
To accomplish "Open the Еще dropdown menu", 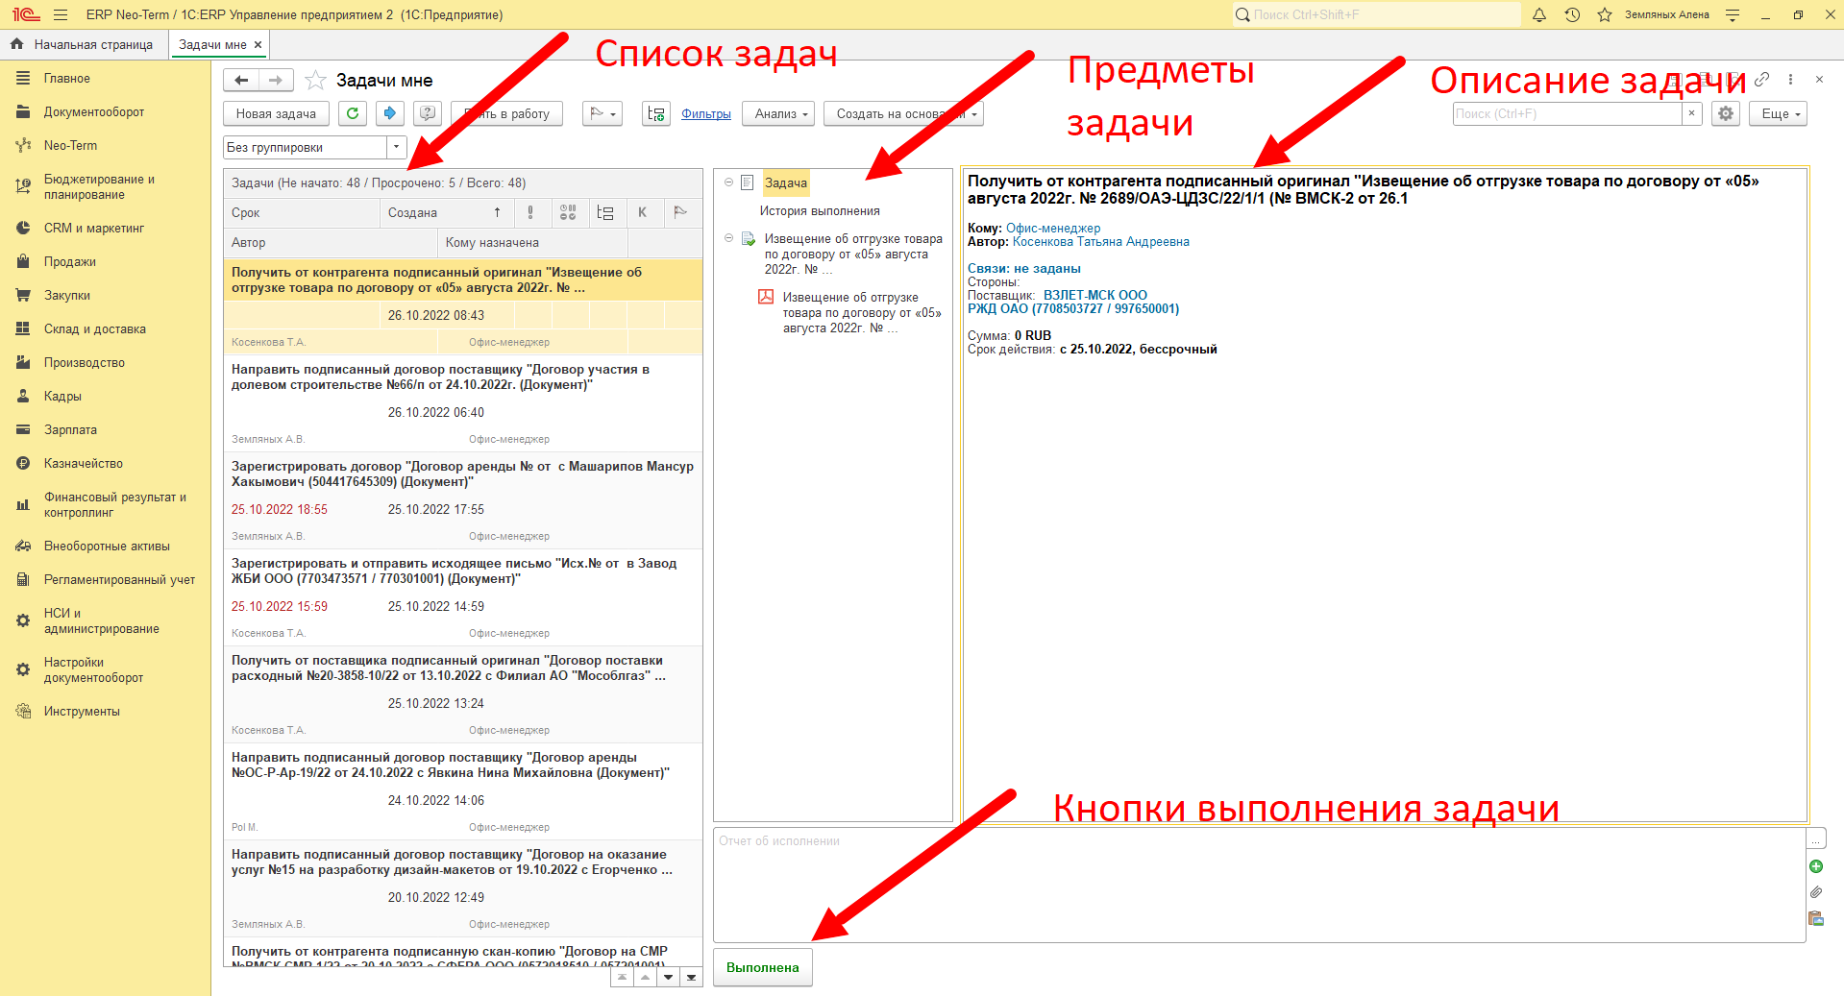I will pyautogui.click(x=1779, y=113).
